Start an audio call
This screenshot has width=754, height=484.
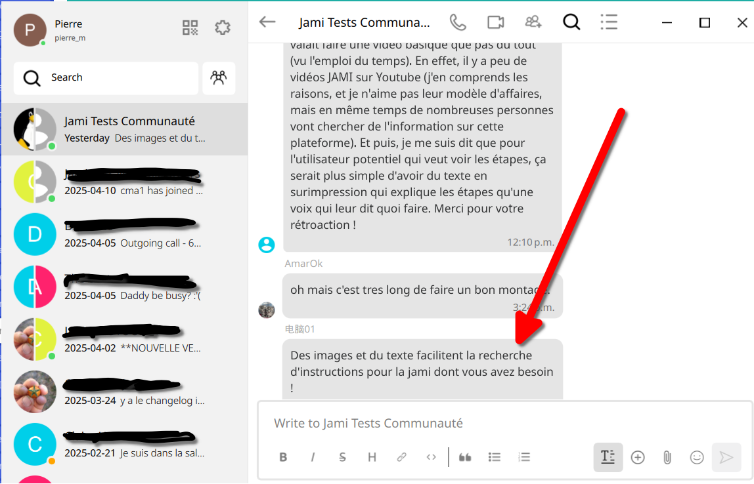pyautogui.click(x=458, y=22)
